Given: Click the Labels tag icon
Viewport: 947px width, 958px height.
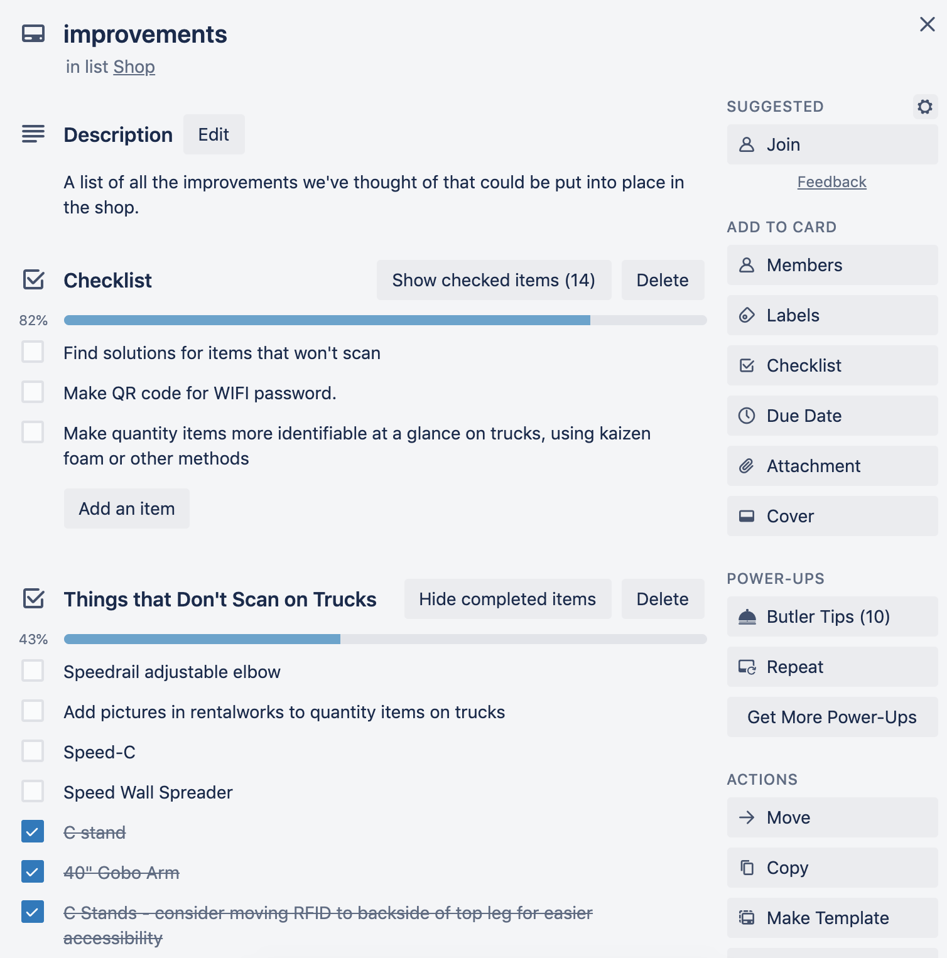Looking at the screenshot, I should point(747,315).
